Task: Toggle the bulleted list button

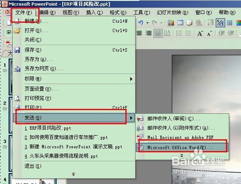Action: click(x=188, y=33)
